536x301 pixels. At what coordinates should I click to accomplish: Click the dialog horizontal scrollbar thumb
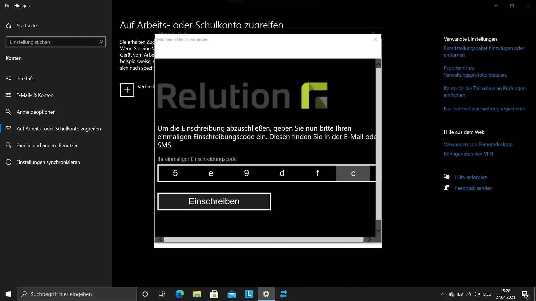(264, 239)
